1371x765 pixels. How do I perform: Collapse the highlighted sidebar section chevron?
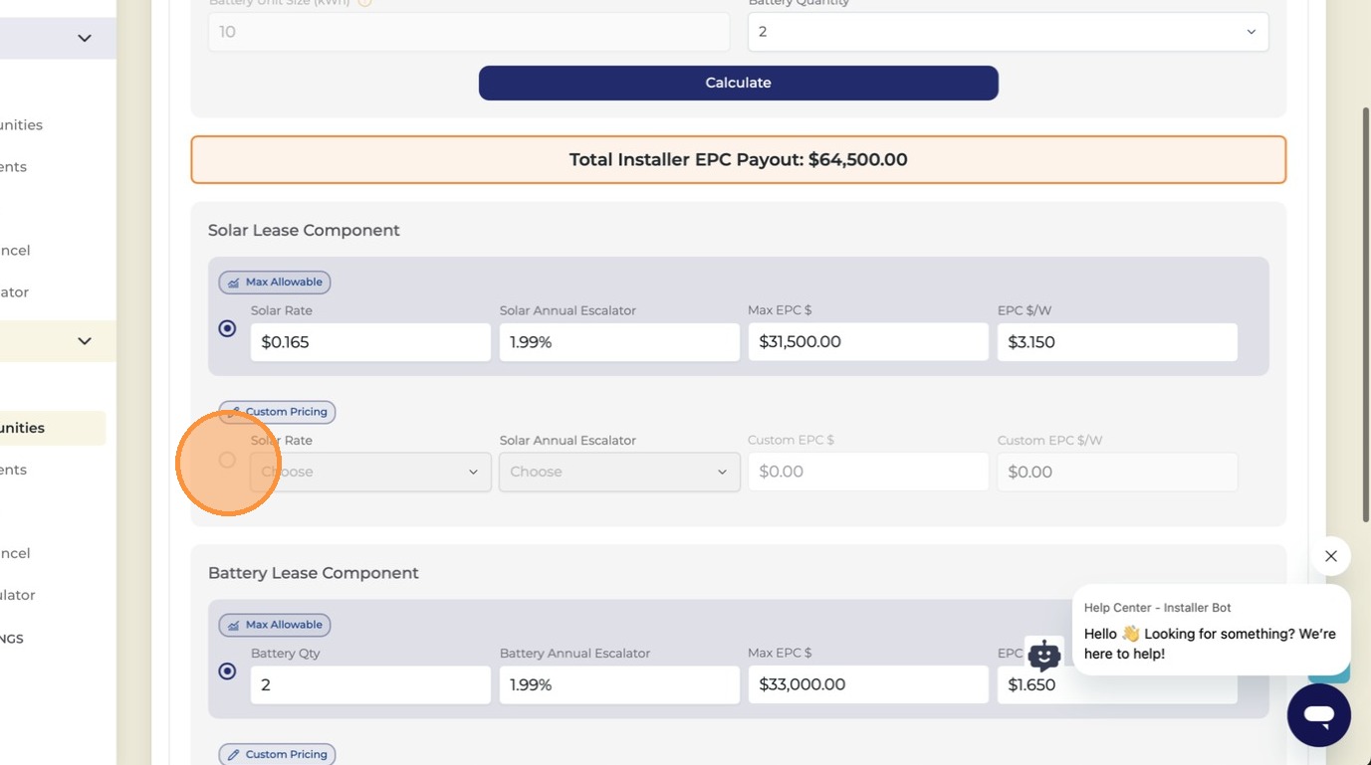(85, 341)
